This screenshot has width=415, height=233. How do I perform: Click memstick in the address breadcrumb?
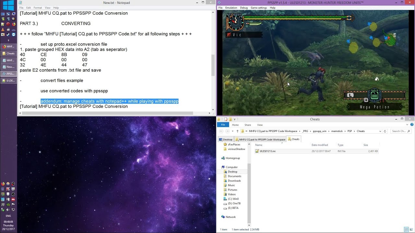337,131
